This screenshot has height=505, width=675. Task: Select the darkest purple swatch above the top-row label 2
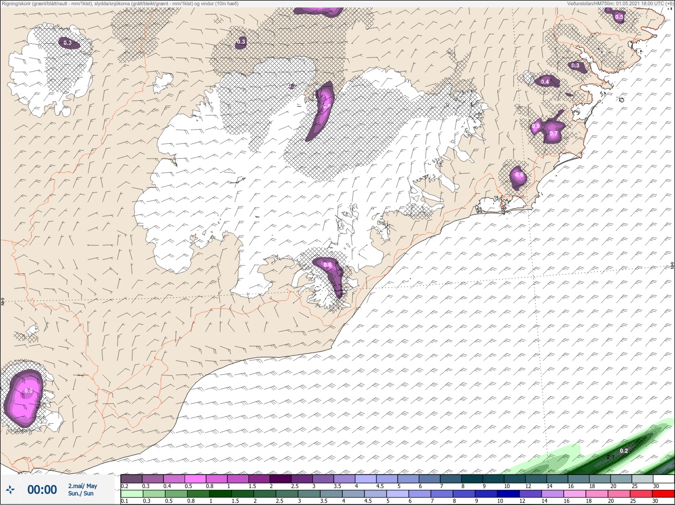(x=281, y=479)
